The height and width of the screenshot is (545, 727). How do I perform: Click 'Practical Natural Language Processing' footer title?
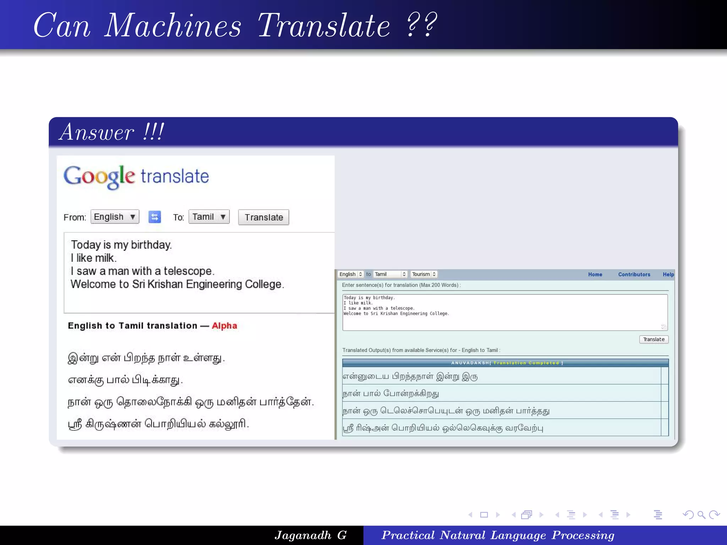pyautogui.click(x=498, y=535)
